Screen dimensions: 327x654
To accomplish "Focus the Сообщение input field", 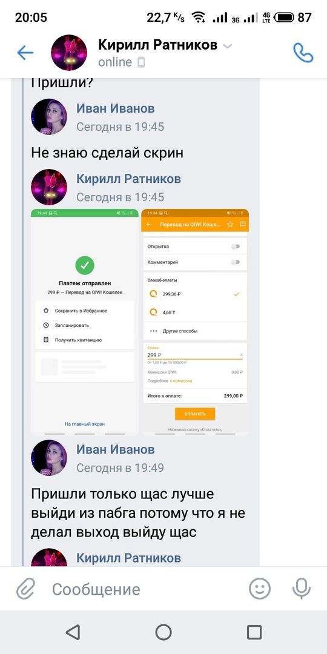I will pos(142,589).
